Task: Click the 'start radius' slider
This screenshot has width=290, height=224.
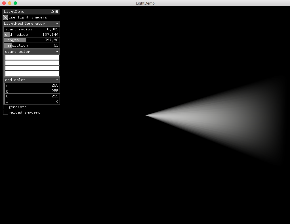Action: point(31,29)
